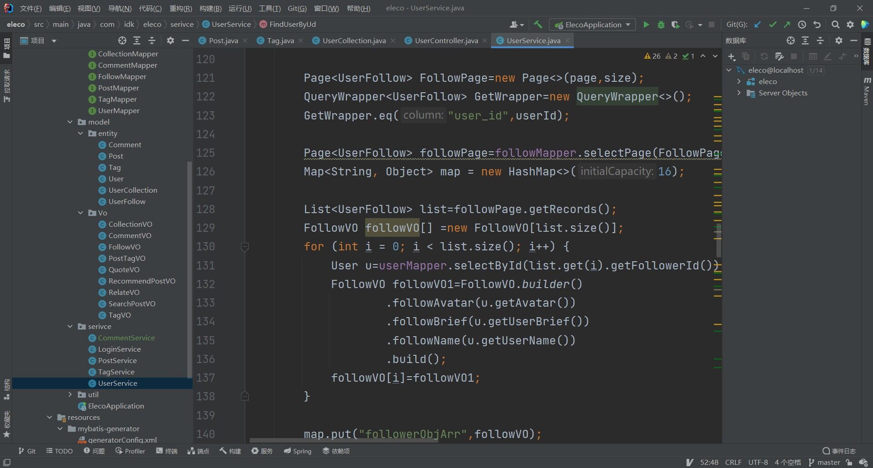Viewport: 873px width, 468px height.
Task: Update project via Git blue arrow
Action: pyautogui.click(x=757, y=25)
